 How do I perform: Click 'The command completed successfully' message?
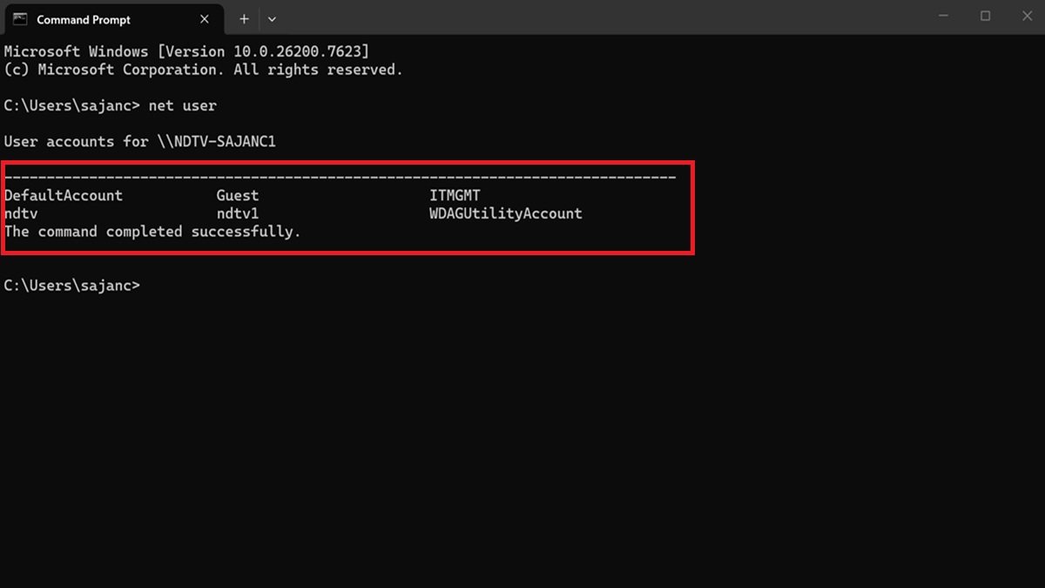(x=152, y=232)
